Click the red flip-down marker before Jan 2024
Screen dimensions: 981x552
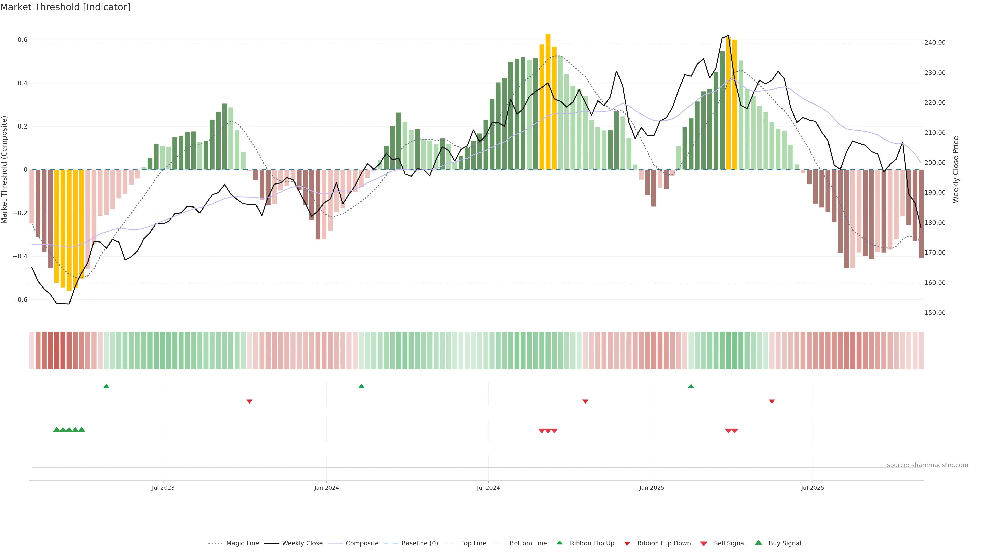tap(249, 401)
